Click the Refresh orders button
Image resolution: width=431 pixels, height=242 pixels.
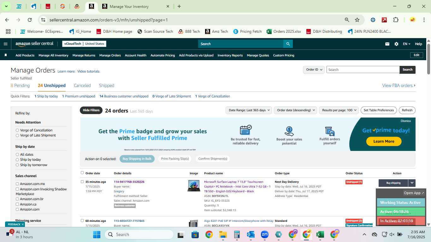coord(407,110)
